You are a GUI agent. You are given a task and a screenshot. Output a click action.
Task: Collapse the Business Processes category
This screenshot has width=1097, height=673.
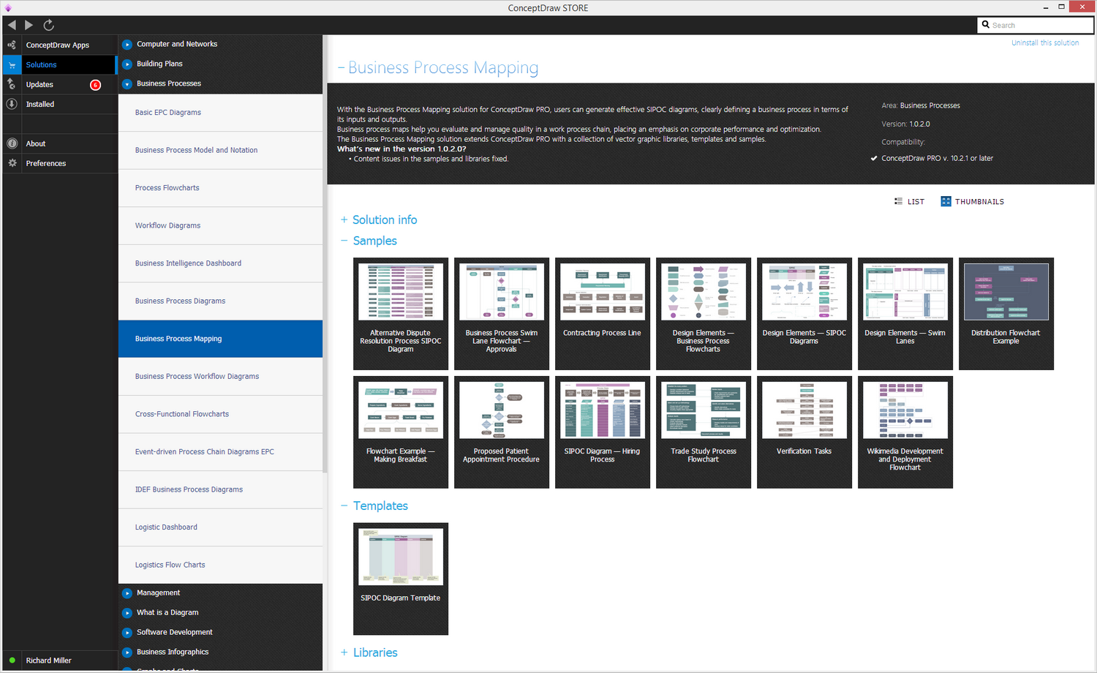pos(127,84)
